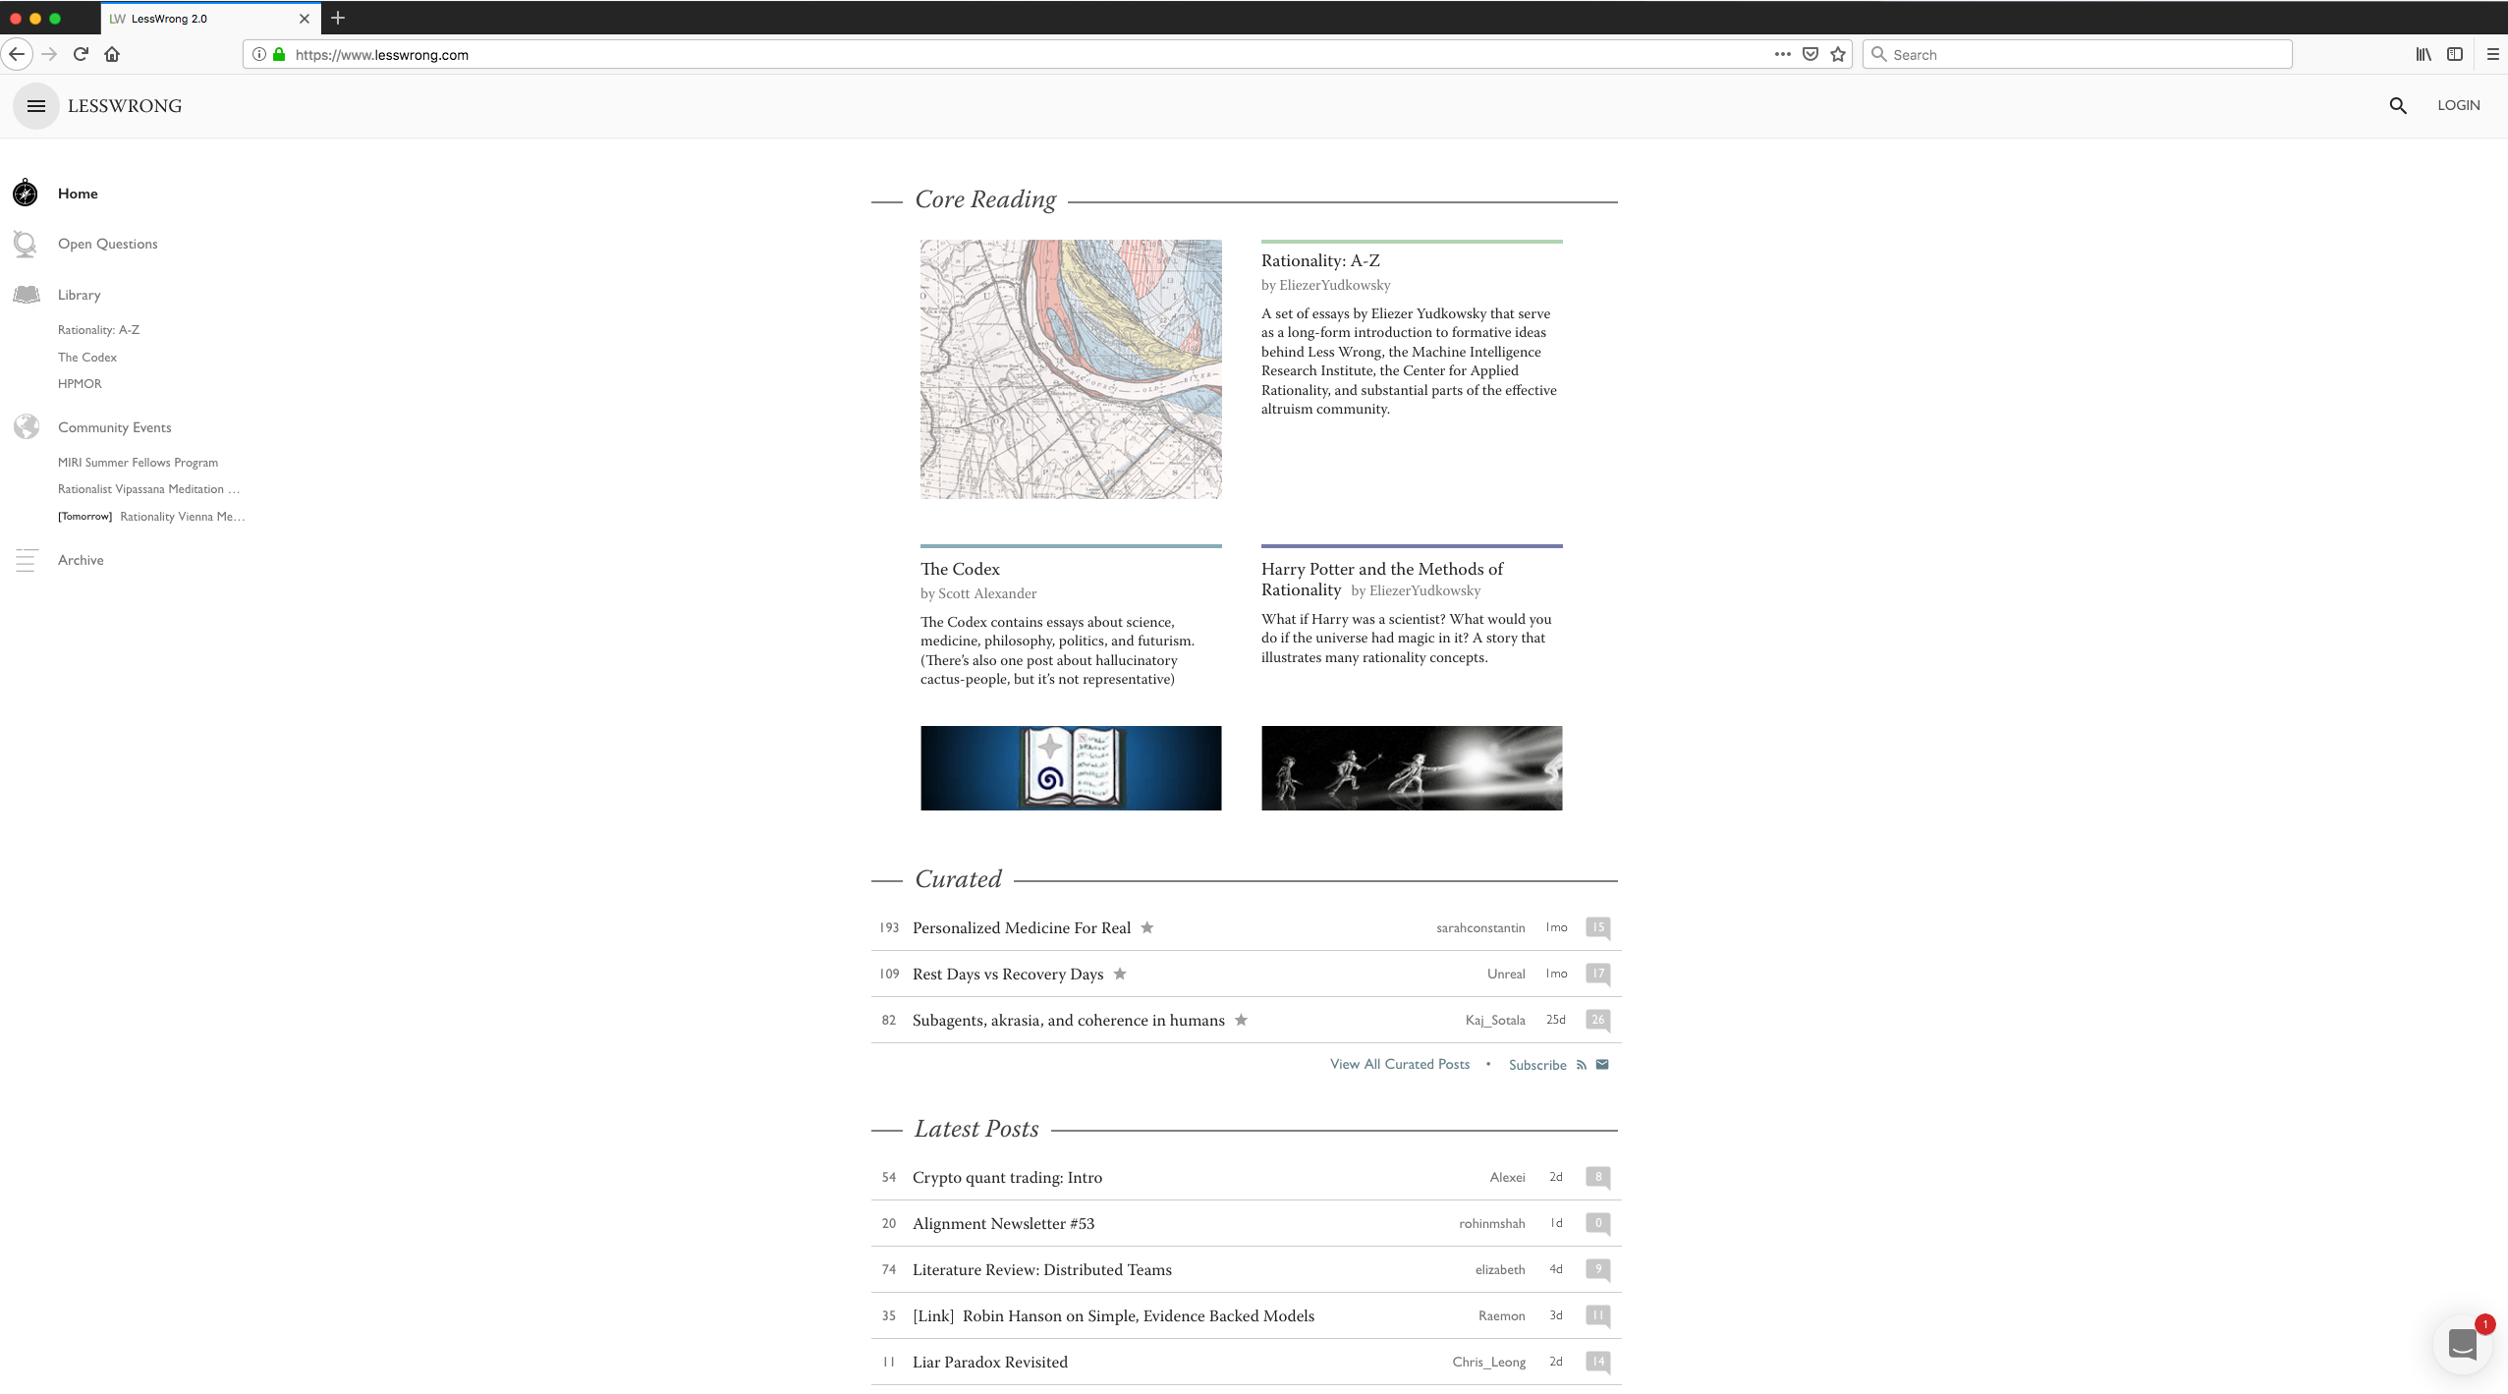Open Firefox Library bookmarks icon

pyautogui.click(x=2424, y=55)
